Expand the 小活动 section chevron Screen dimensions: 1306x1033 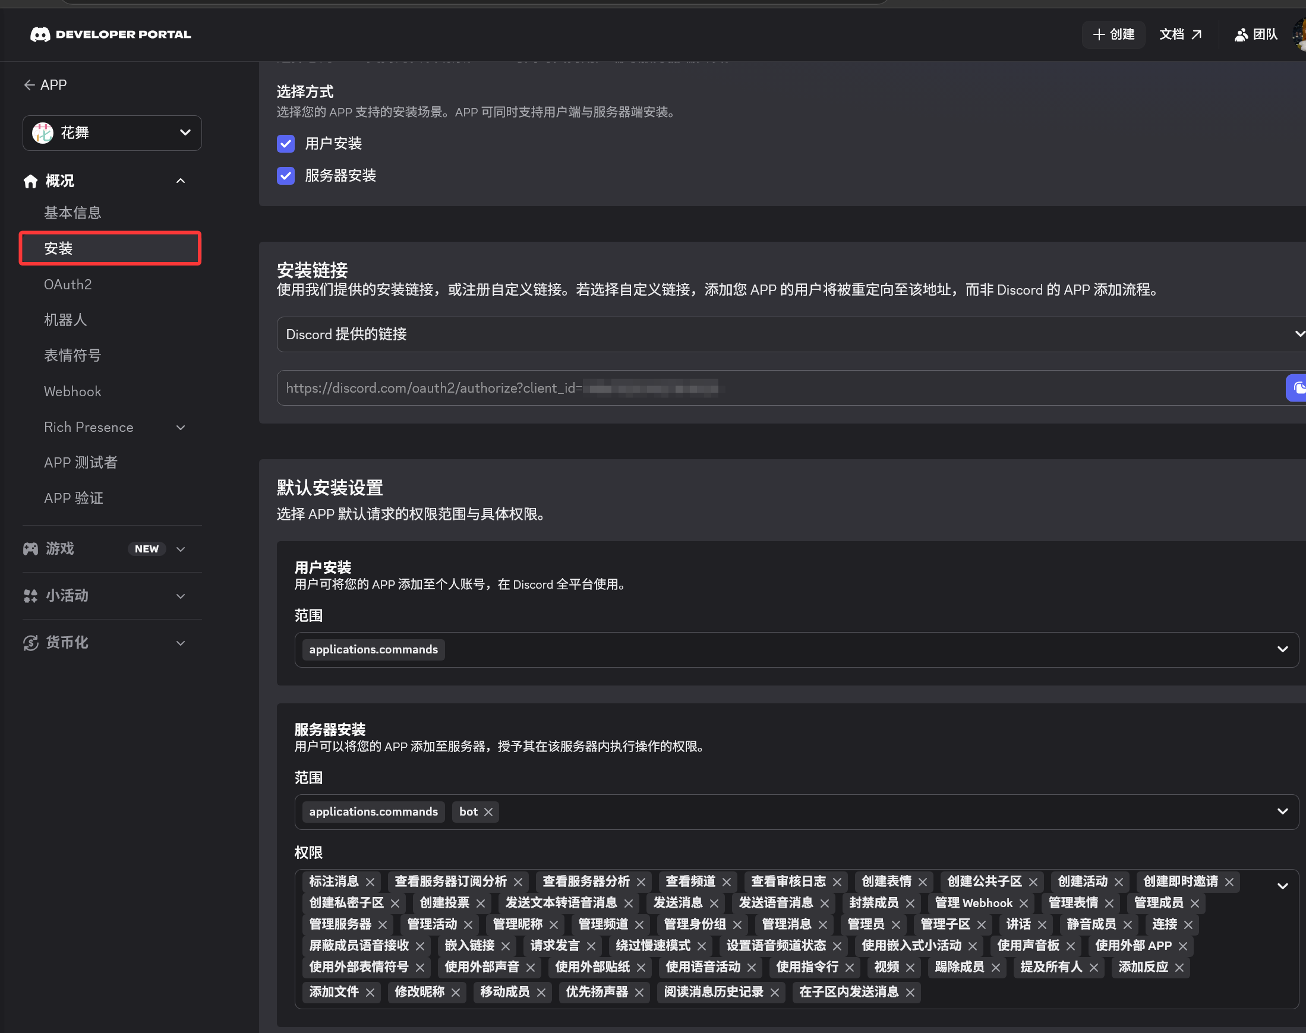(180, 596)
